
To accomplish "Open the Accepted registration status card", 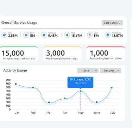I will (19, 54).
